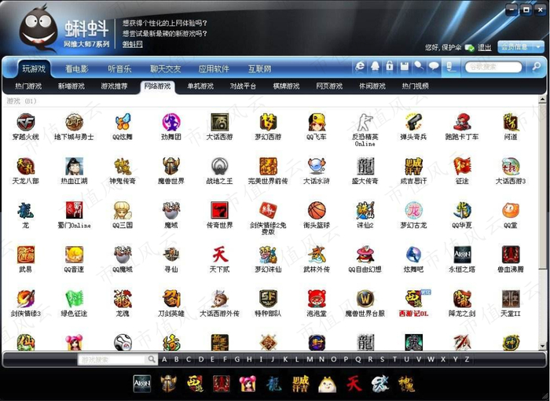
Task: Select the 街头篮球 game icon
Action: coord(317,211)
